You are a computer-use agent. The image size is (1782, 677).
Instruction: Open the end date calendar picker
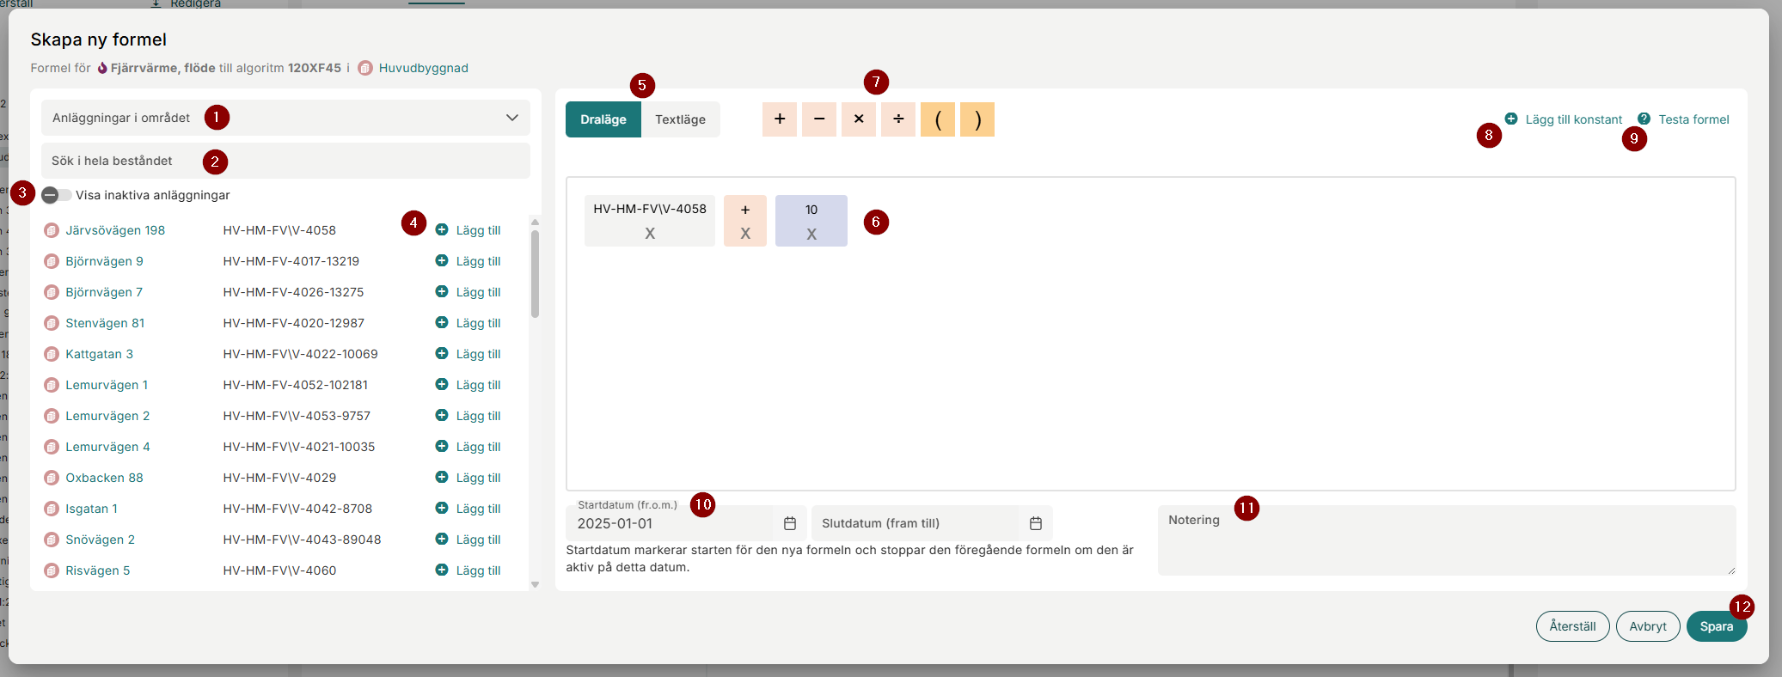pyautogui.click(x=1035, y=523)
